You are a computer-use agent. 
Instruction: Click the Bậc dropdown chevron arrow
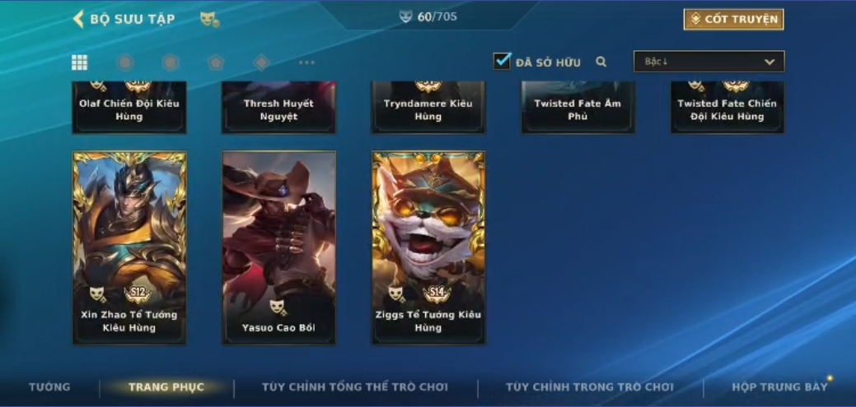tap(769, 62)
